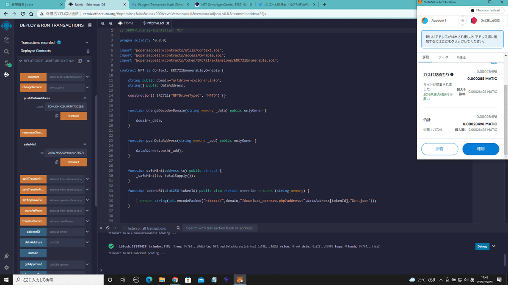
Task: Open the Windows Start menu
Action: pos(6,280)
